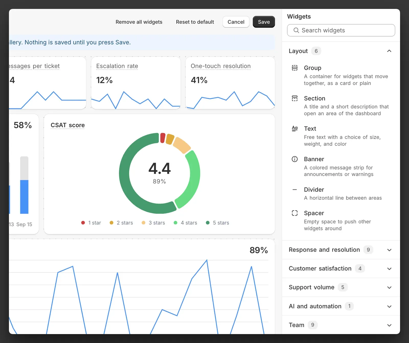409x343 pixels.
Task: Expand the Support volume category
Action: (341, 287)
